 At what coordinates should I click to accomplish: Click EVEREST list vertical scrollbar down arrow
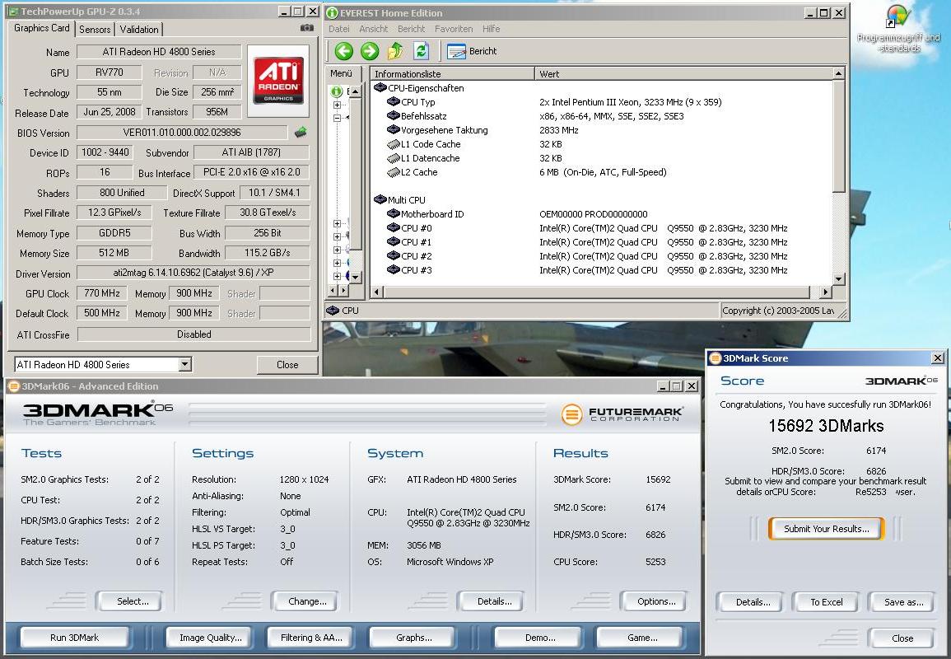(x=839, y=279)
